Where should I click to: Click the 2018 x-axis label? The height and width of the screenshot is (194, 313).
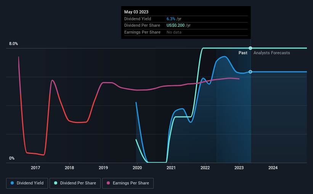[69, 168]
